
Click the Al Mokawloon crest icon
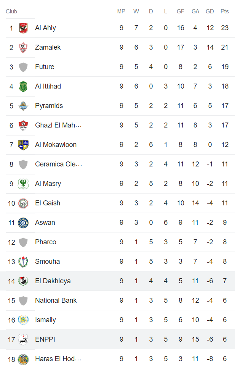click(23, 144)
